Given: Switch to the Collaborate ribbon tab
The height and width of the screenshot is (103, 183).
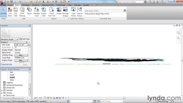Looking at the screenshot, I should point(61,5).
